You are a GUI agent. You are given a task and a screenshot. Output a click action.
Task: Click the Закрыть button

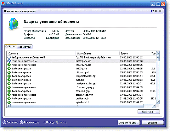[x=153, y=122]
